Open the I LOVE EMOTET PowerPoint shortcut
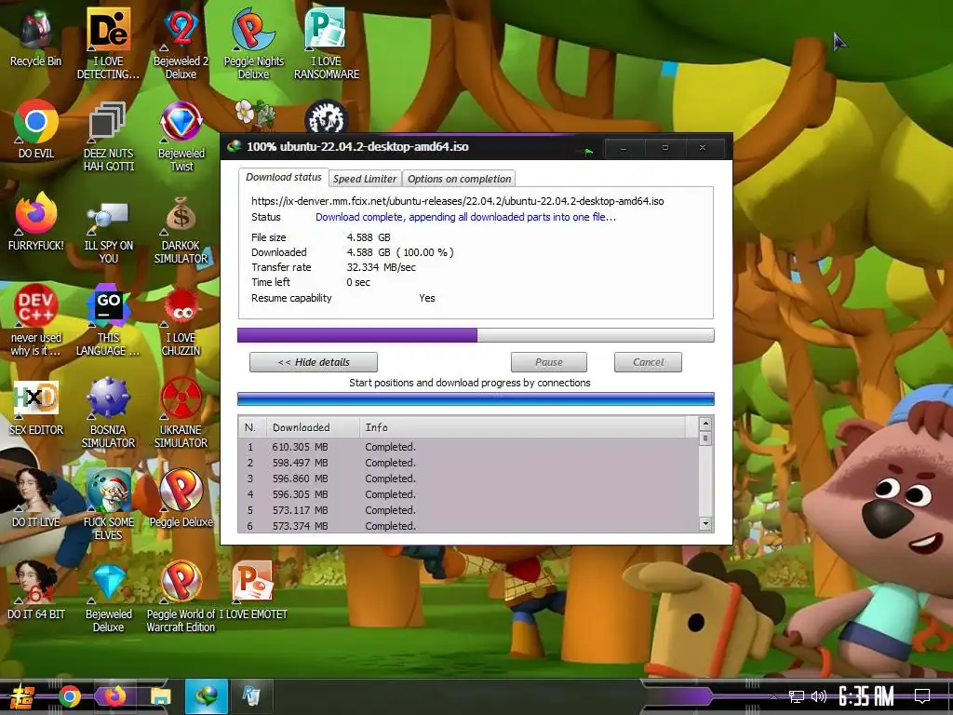Viewport: 953px width, 715px height. 253,591
